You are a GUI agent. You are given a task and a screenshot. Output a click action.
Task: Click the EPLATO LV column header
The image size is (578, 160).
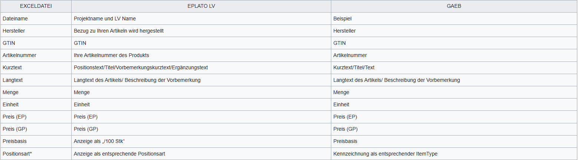tap(201, 6)
